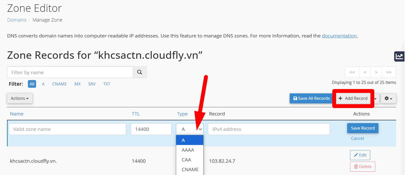The image size is (405, 175).
Task: Expand the Add Record dropdown caret
Action: (x=376, y=98)
